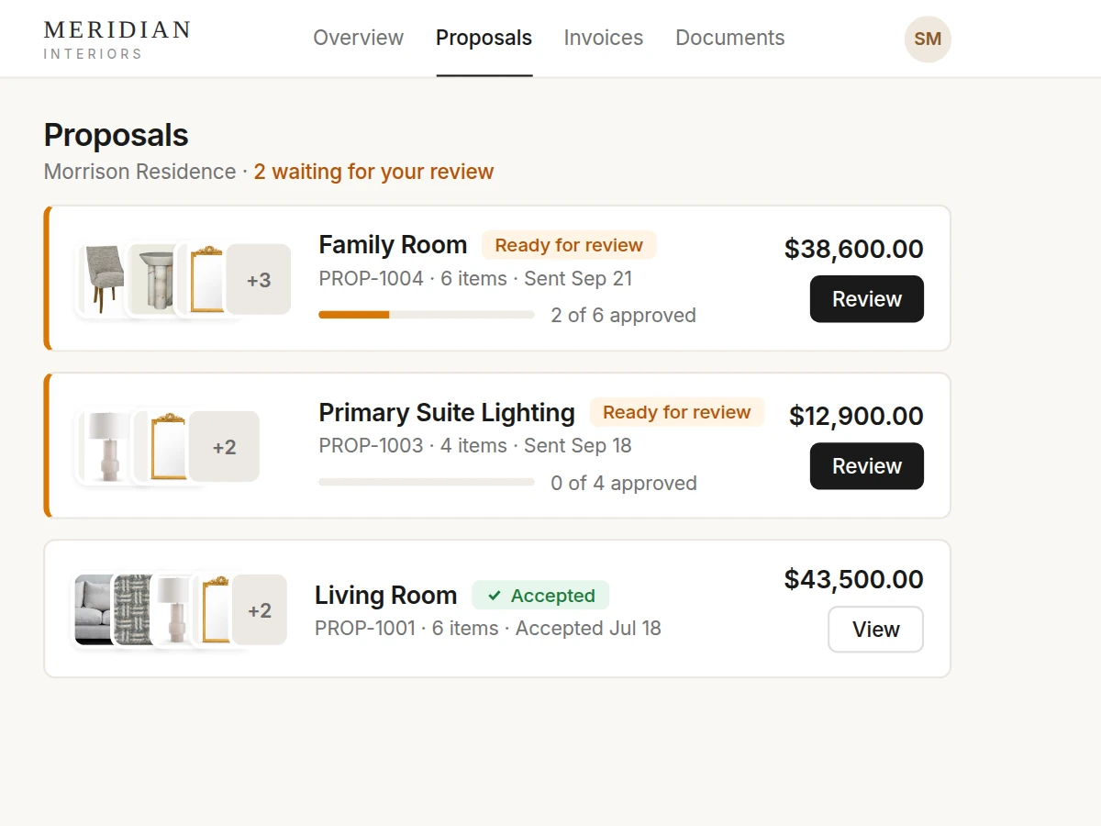This screenshot has width=1101, height=826.
Task: Show the +3 more items in Family Room
Action: click(259, 280)
